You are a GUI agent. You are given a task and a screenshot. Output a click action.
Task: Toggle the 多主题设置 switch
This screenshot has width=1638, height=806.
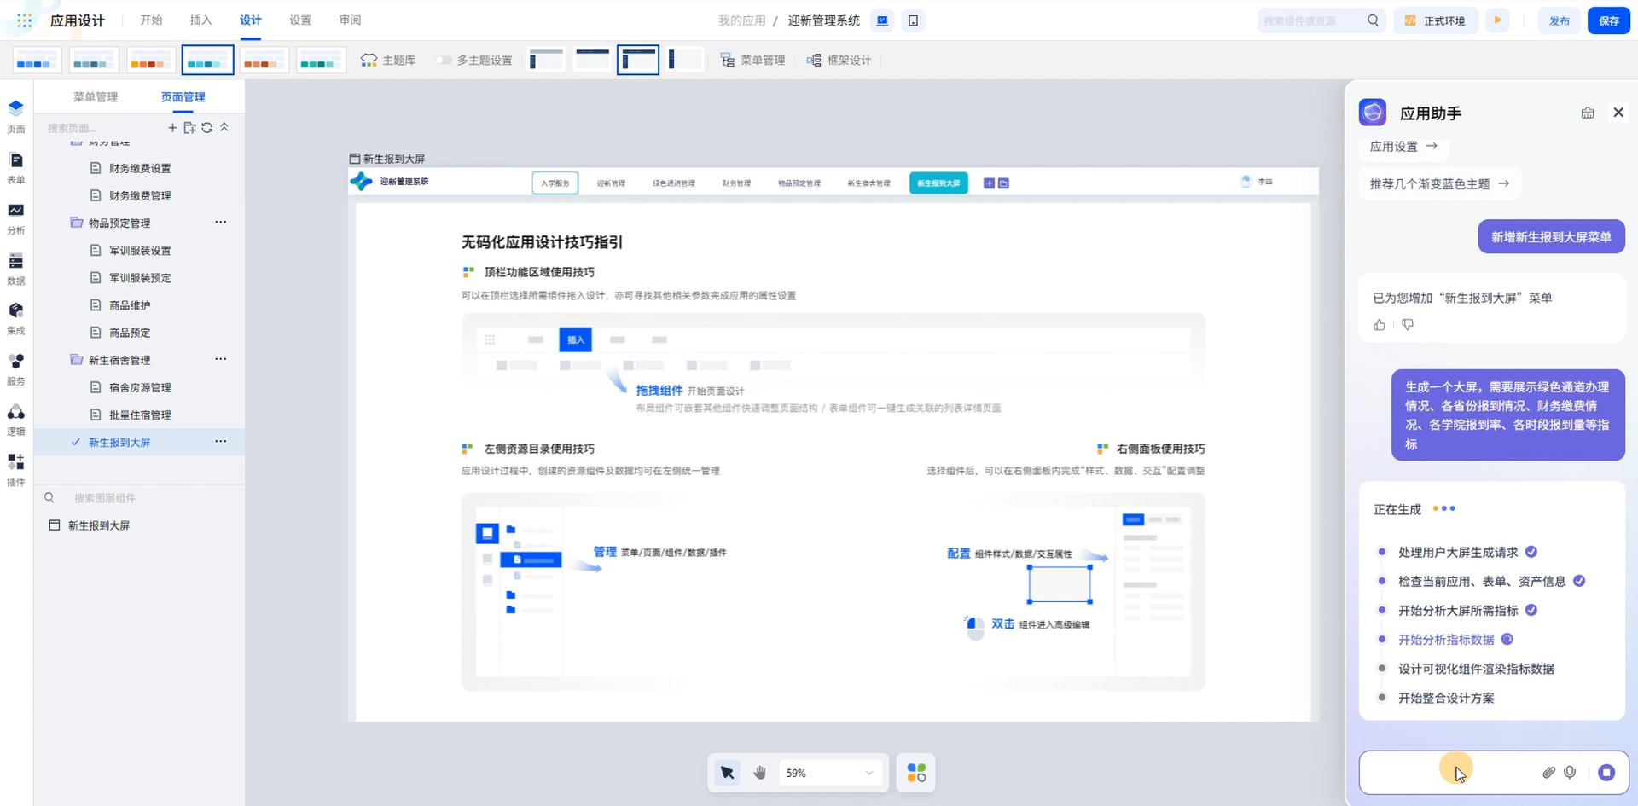pos(443,61)
